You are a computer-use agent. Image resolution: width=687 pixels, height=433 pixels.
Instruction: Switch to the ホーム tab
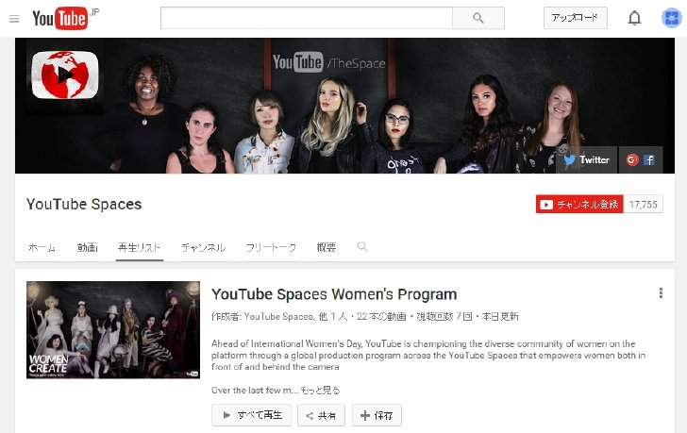click(42, 247)
